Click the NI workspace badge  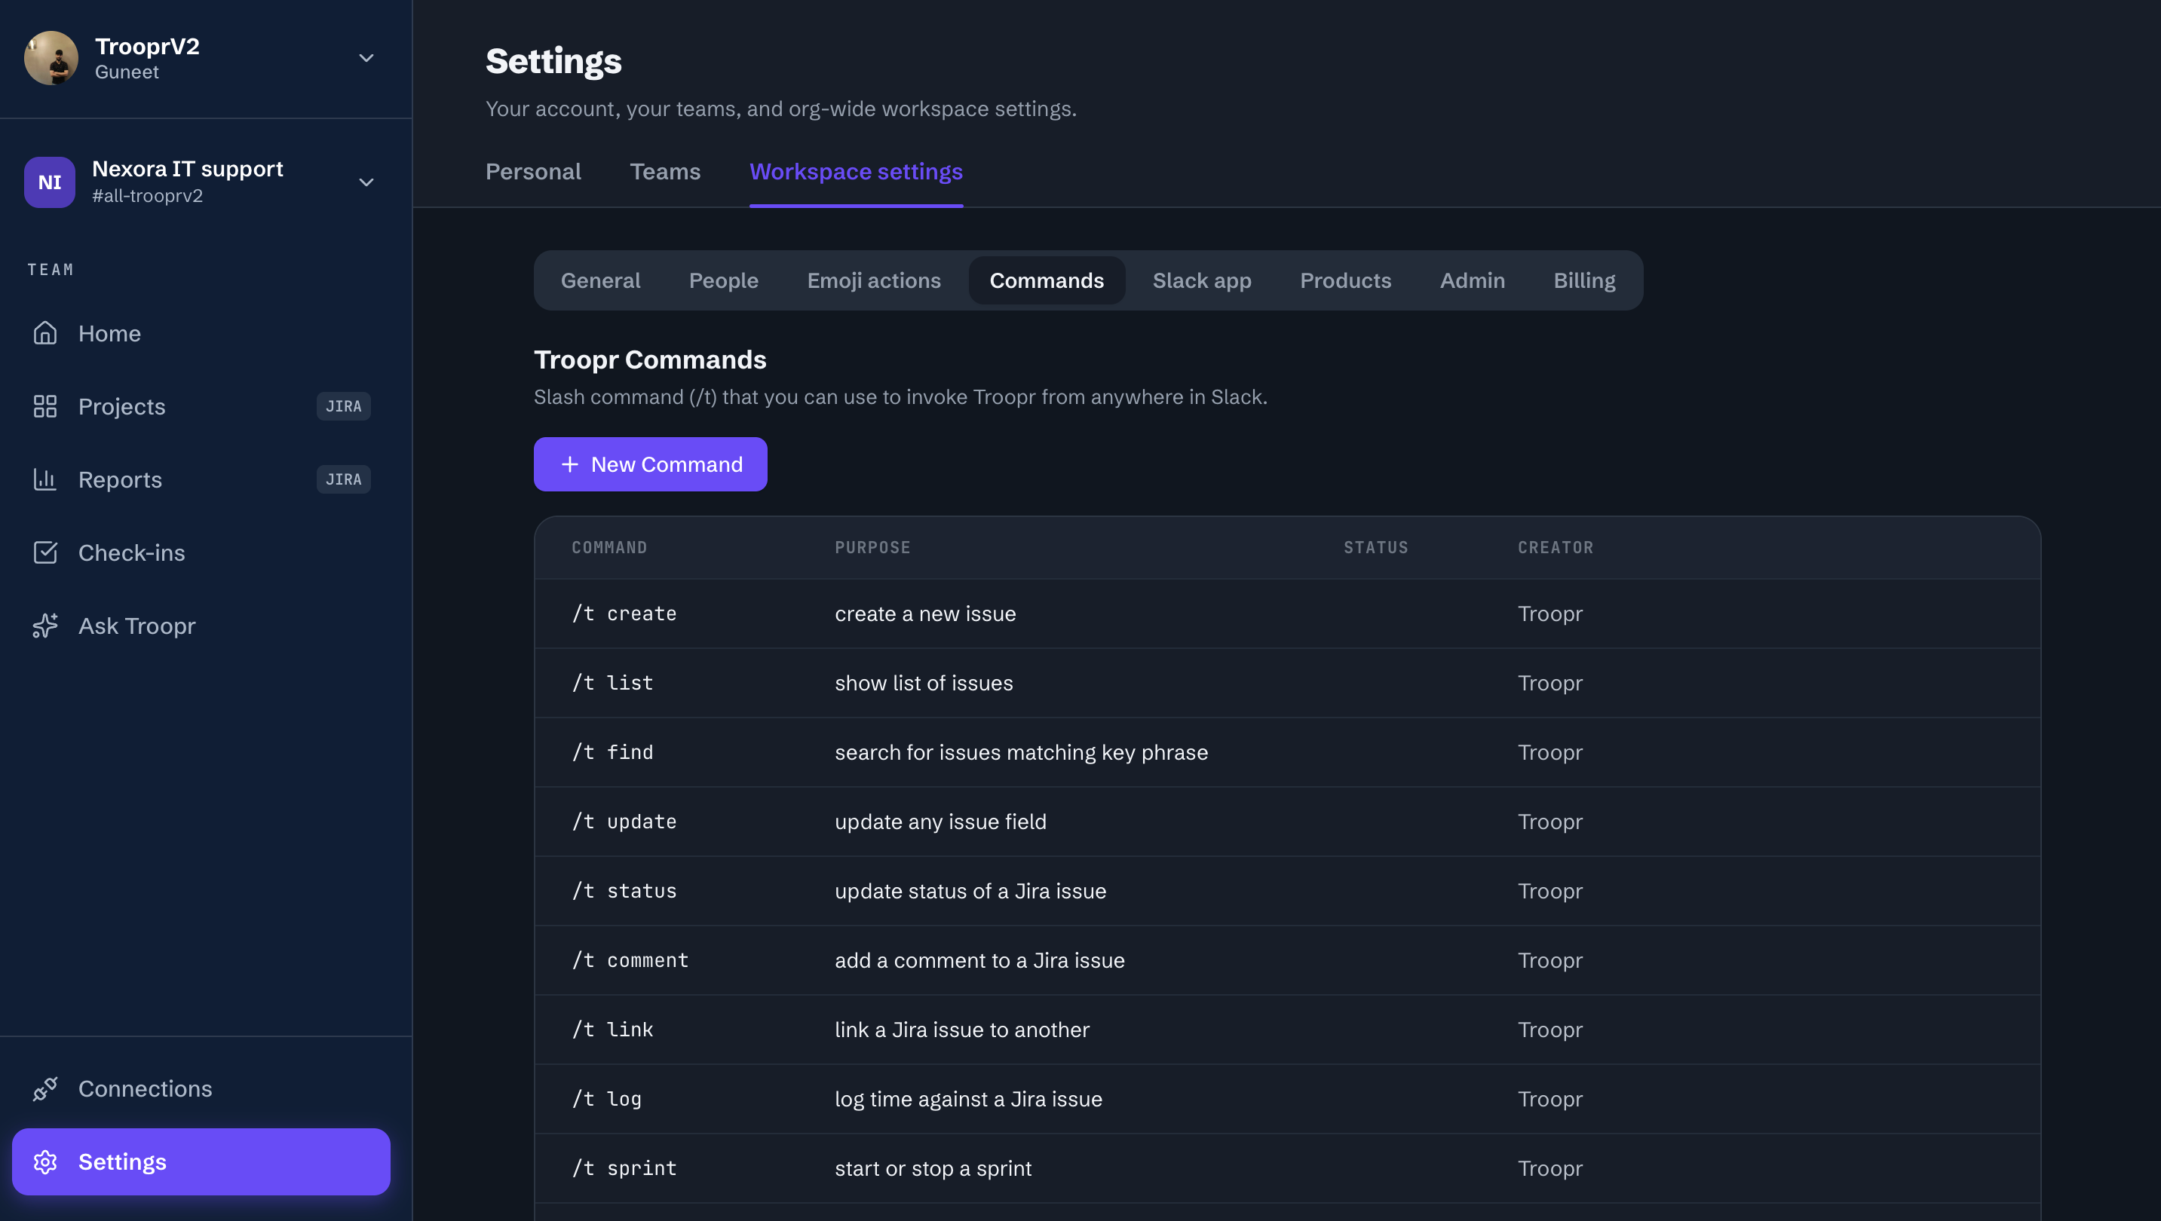[50, 182]
